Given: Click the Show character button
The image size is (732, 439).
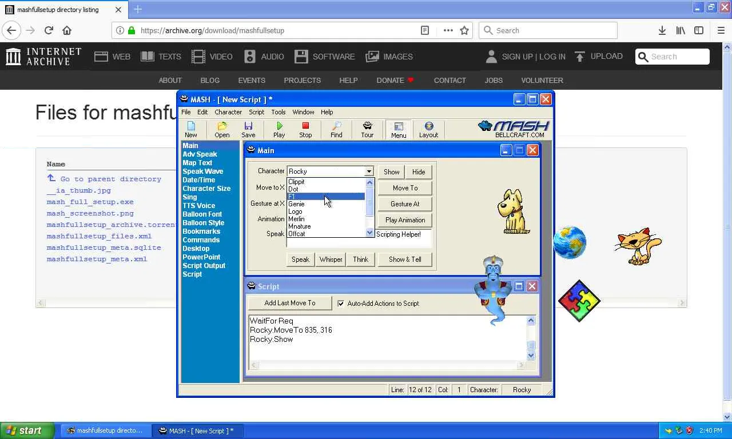Looking at the screenshot, I should pyautogui.click(x=392, y=172).
